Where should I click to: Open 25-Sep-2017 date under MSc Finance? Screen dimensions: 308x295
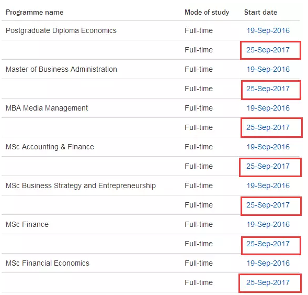coord(268,244)
